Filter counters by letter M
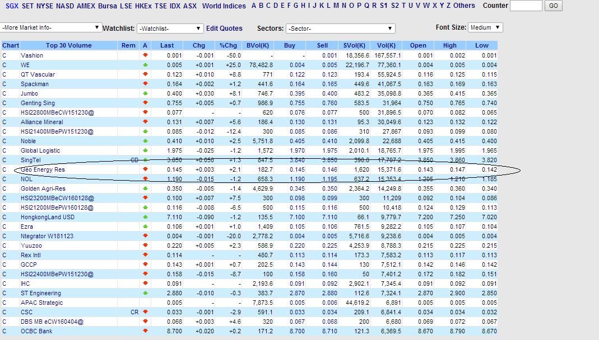The image size is (599, 340). point(336,6)
